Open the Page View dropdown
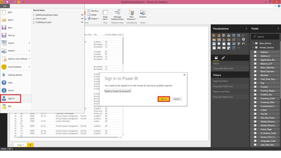Viewport: 281px width, 158px height. [x=105, y=15]
